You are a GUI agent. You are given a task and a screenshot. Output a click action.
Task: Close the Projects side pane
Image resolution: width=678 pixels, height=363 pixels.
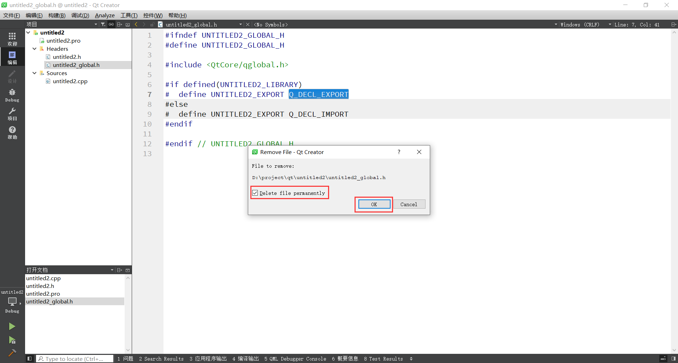[x=128, y=24]
